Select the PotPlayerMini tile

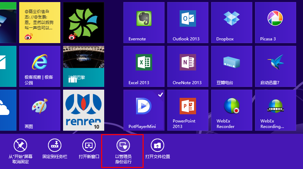144,110
